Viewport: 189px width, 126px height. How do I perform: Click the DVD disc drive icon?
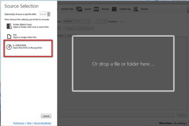(x=9, y=47)
